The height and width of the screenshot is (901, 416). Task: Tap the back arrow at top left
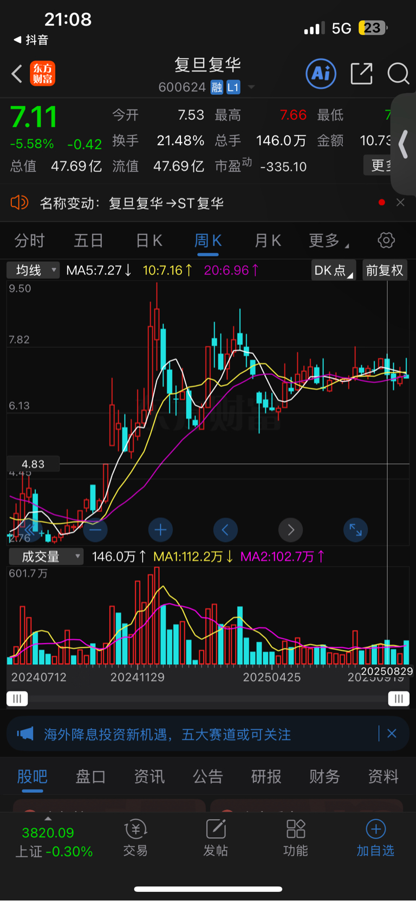point(17,74)
